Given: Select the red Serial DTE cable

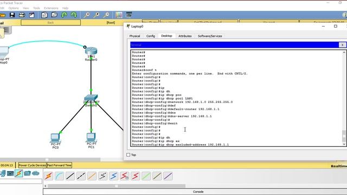Looking at the screenshot, I should (135, 176).
